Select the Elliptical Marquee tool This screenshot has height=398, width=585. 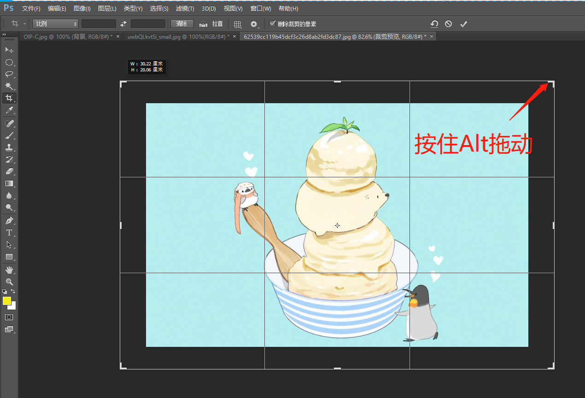click(x=9, y=62)
